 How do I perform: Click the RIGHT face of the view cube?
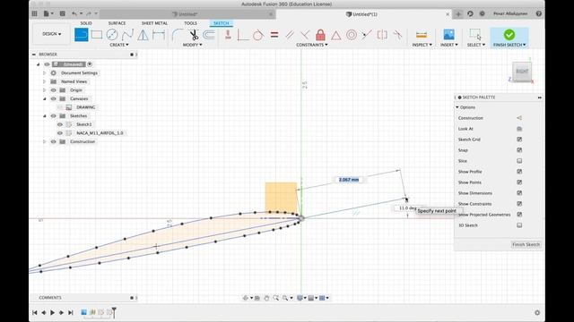coord(522,72)
